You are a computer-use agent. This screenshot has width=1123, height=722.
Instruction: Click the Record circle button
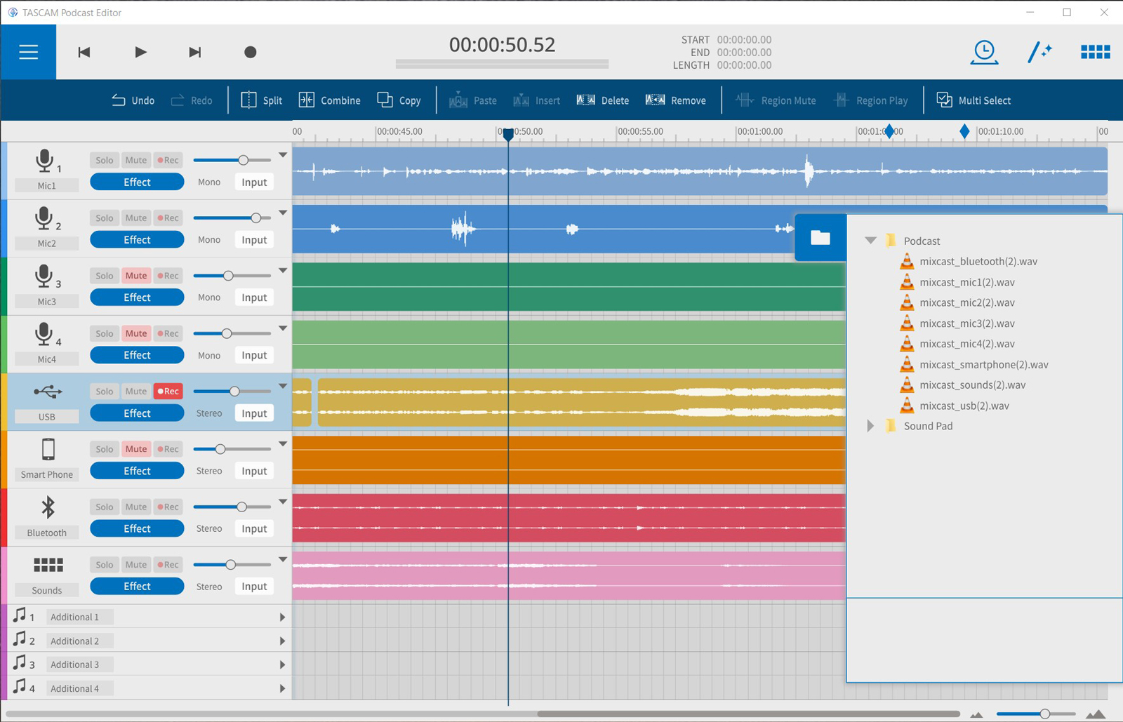pos(250,52)
